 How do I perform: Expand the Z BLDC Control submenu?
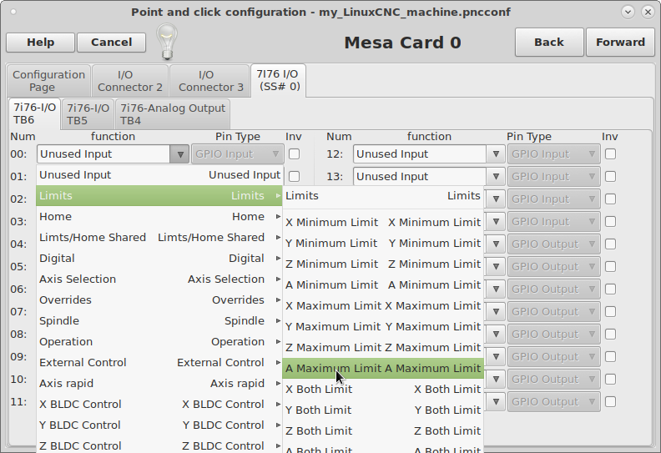159,445
